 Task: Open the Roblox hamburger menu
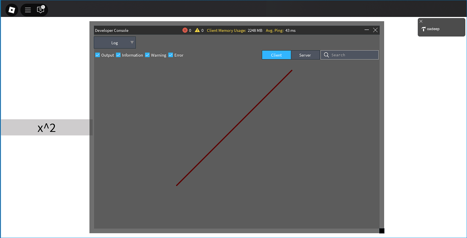28,10
